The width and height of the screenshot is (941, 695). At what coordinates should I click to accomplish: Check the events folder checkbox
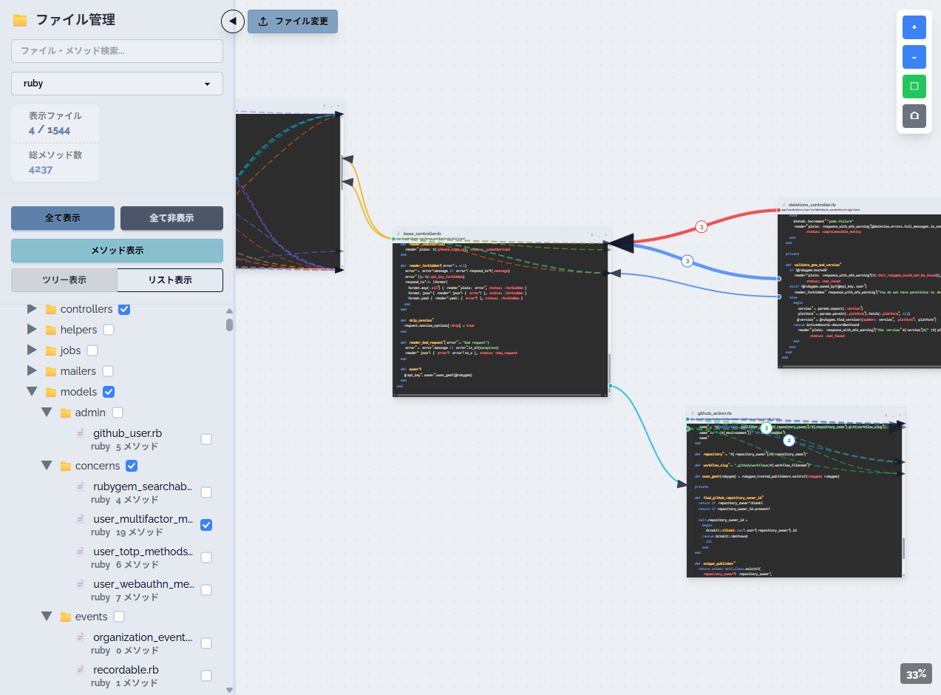119,617
